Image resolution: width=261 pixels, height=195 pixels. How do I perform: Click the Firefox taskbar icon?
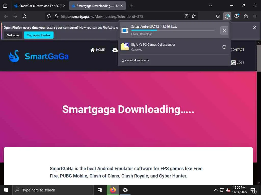(113, 190)
